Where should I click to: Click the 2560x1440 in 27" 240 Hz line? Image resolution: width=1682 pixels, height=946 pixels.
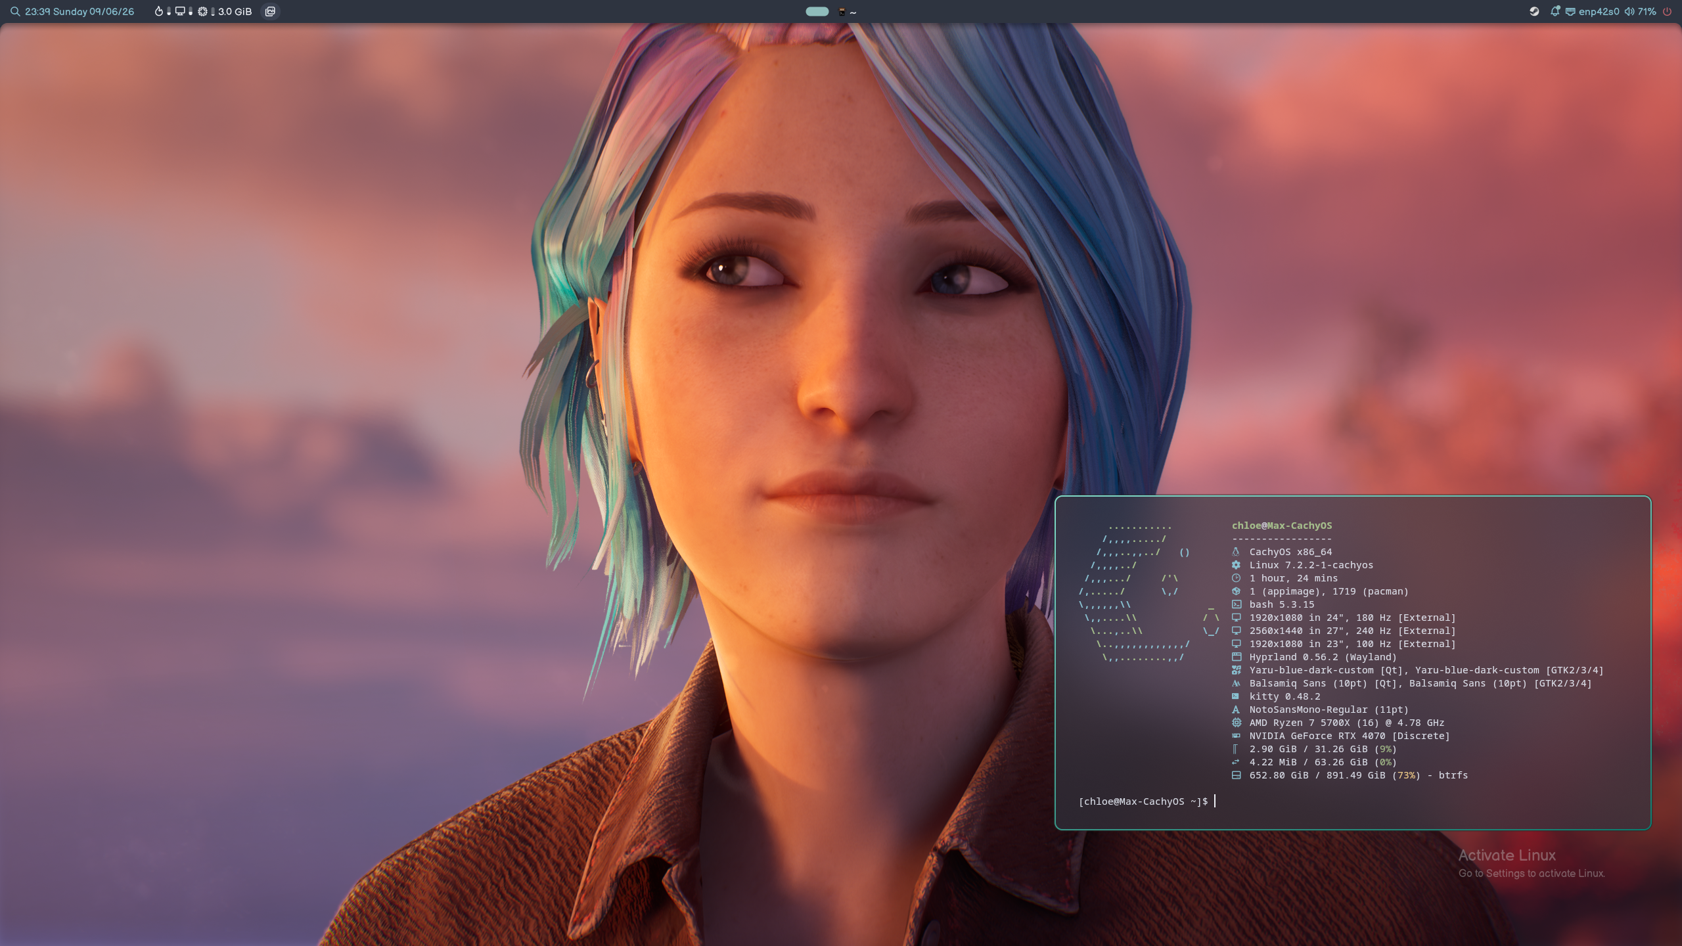1352,631
